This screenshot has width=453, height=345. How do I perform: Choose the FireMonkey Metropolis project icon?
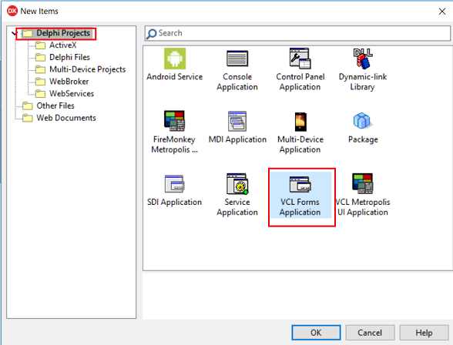click(x=174, y=121)
